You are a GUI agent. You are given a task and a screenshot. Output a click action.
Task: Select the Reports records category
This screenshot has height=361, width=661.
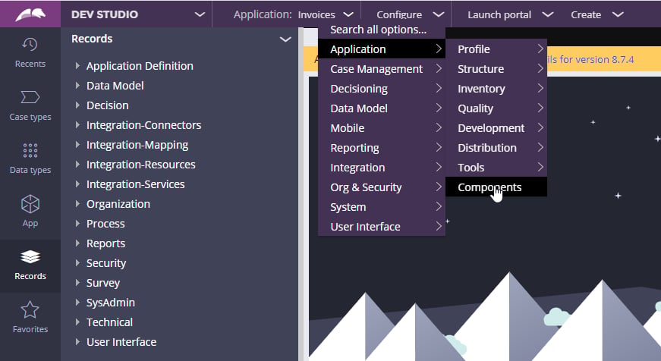pos(105,243)
